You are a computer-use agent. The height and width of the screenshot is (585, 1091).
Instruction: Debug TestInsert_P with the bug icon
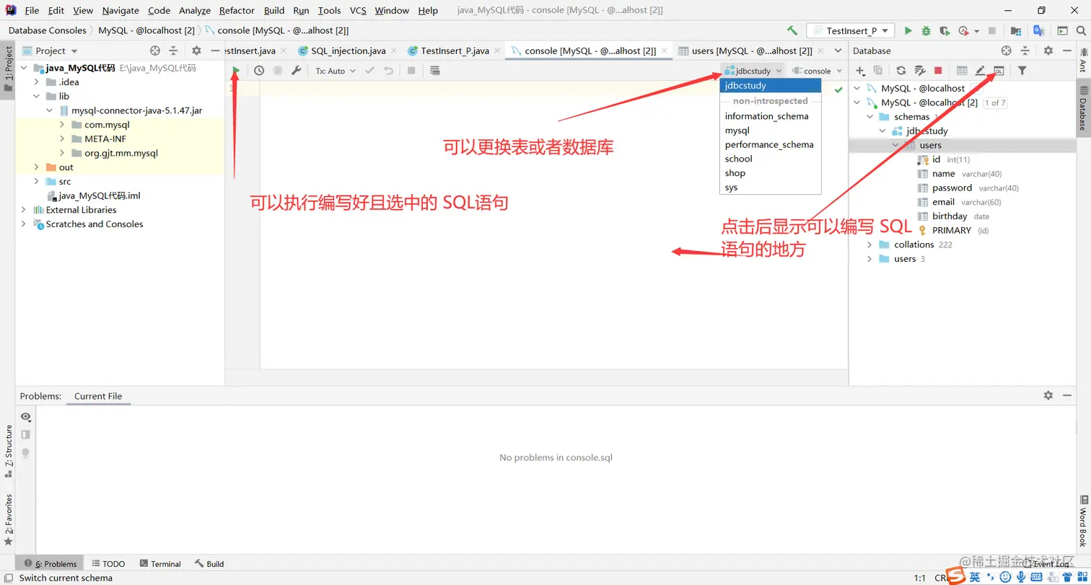(926, 31)
